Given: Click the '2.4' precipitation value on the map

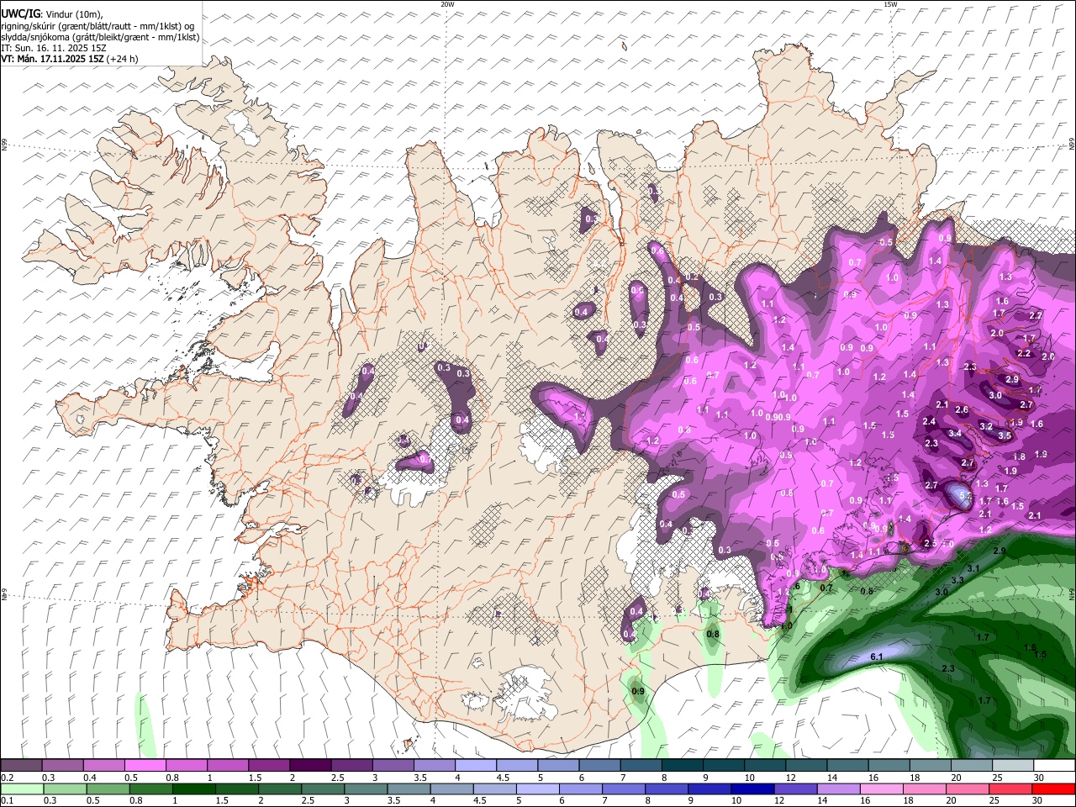Looking at the screenshot, I should 929,422.
